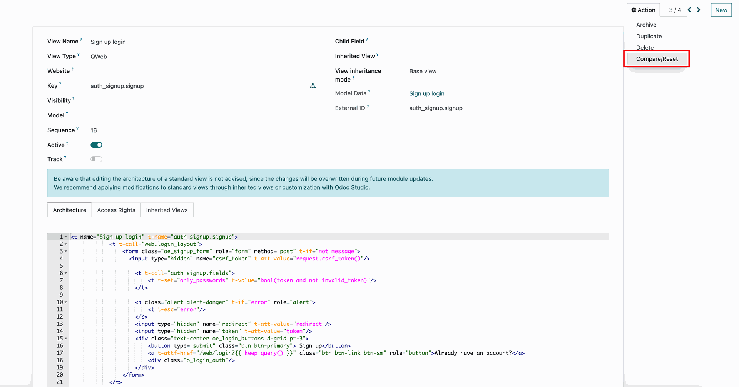Collapse code fold arrow on line 10
Image resolution: width=739 pixels, height=387 pixels.
tap(66, 302)
